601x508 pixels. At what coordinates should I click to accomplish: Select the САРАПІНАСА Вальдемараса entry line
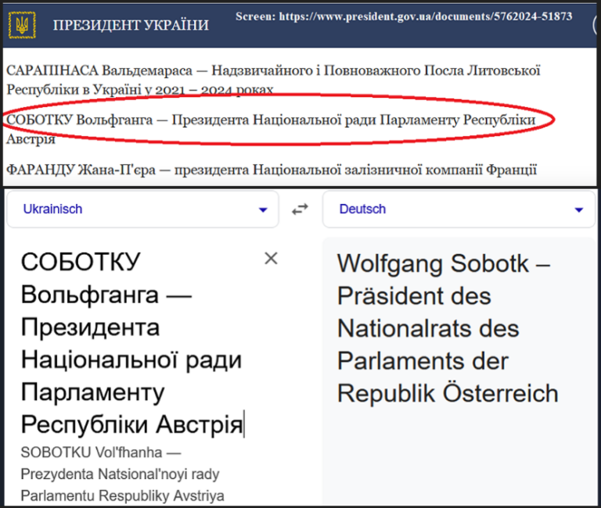(x=274, y=80)
